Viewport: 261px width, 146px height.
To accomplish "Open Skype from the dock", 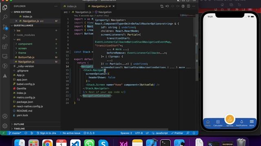I will click(103, 143).
